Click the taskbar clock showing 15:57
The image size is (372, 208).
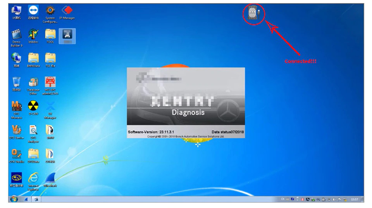(x=355, y=199)
